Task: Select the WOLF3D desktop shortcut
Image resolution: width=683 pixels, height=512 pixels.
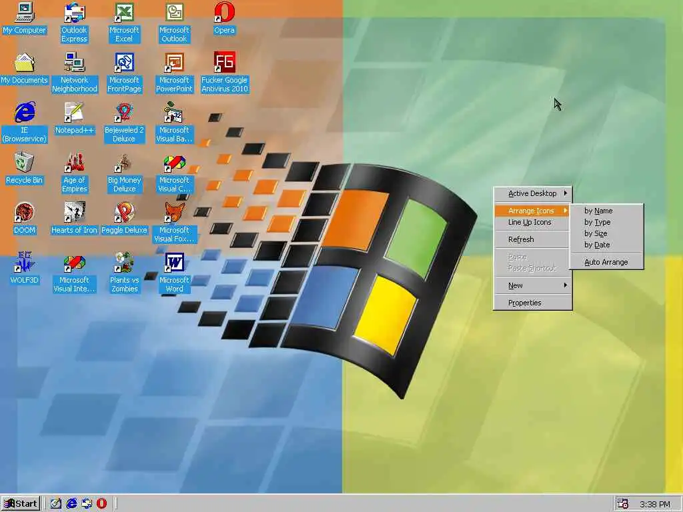Action: tap(25, 269)
